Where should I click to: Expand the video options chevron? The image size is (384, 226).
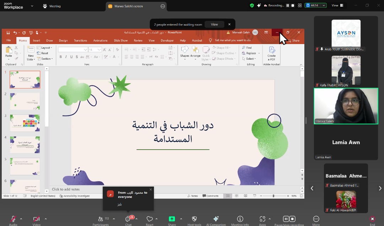46,219
